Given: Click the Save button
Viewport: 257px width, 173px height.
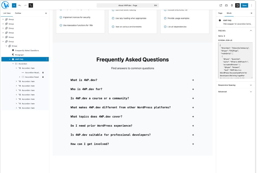Looking at the screenshot, I should pos(244,5).
